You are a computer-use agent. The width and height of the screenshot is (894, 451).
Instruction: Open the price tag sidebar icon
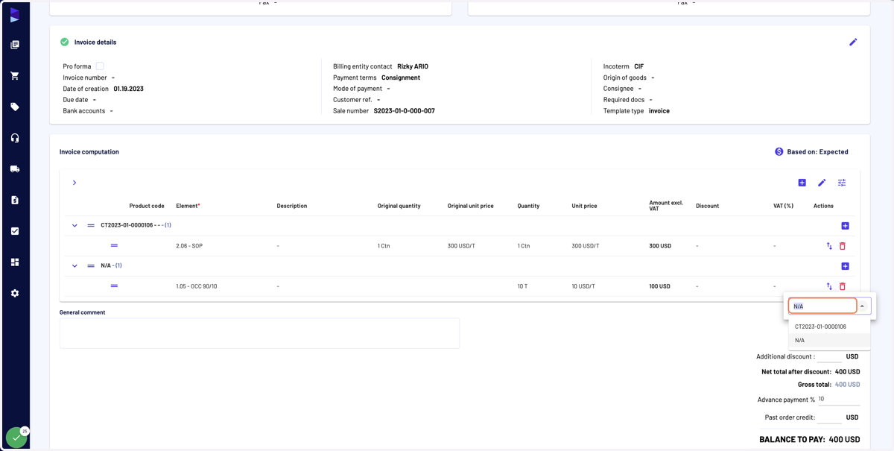pos(15,107)
